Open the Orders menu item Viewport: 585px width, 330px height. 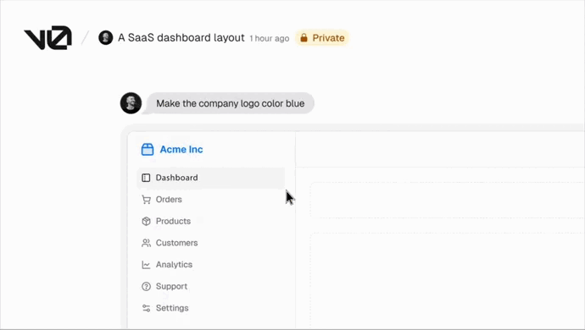click(x=211, y=200)
